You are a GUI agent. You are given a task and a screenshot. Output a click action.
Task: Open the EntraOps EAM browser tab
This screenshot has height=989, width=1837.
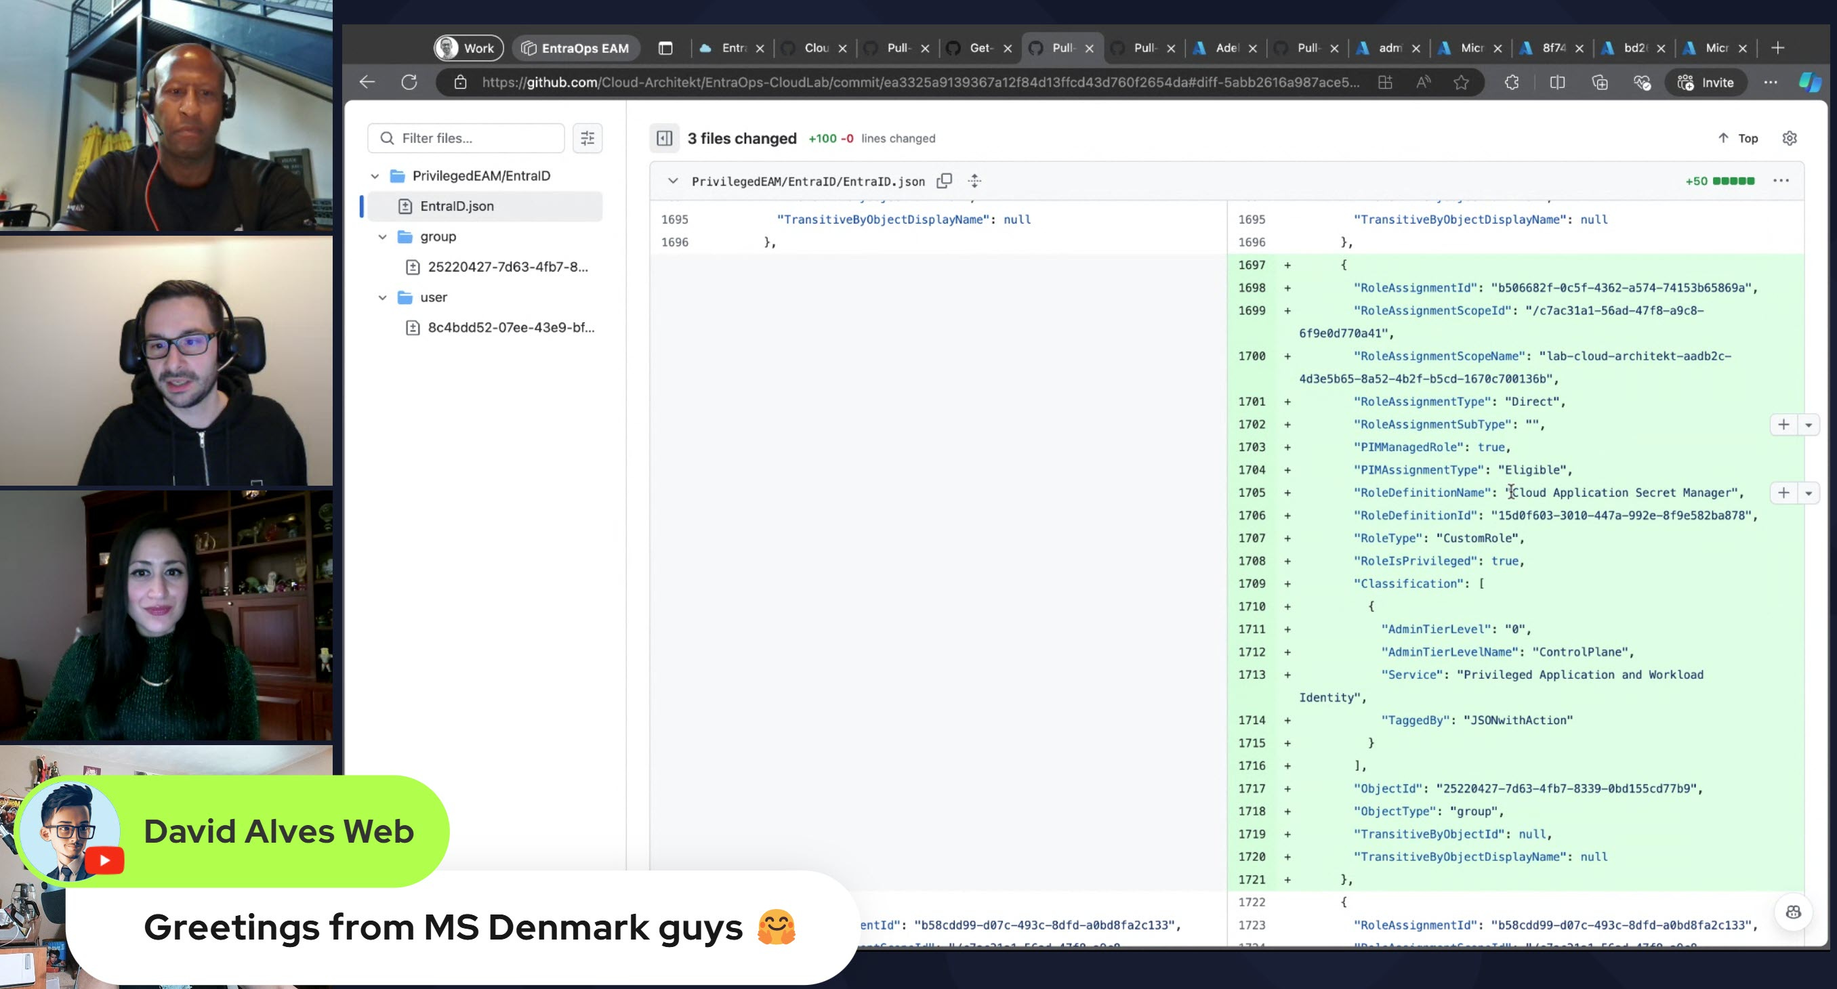[585, 47]
